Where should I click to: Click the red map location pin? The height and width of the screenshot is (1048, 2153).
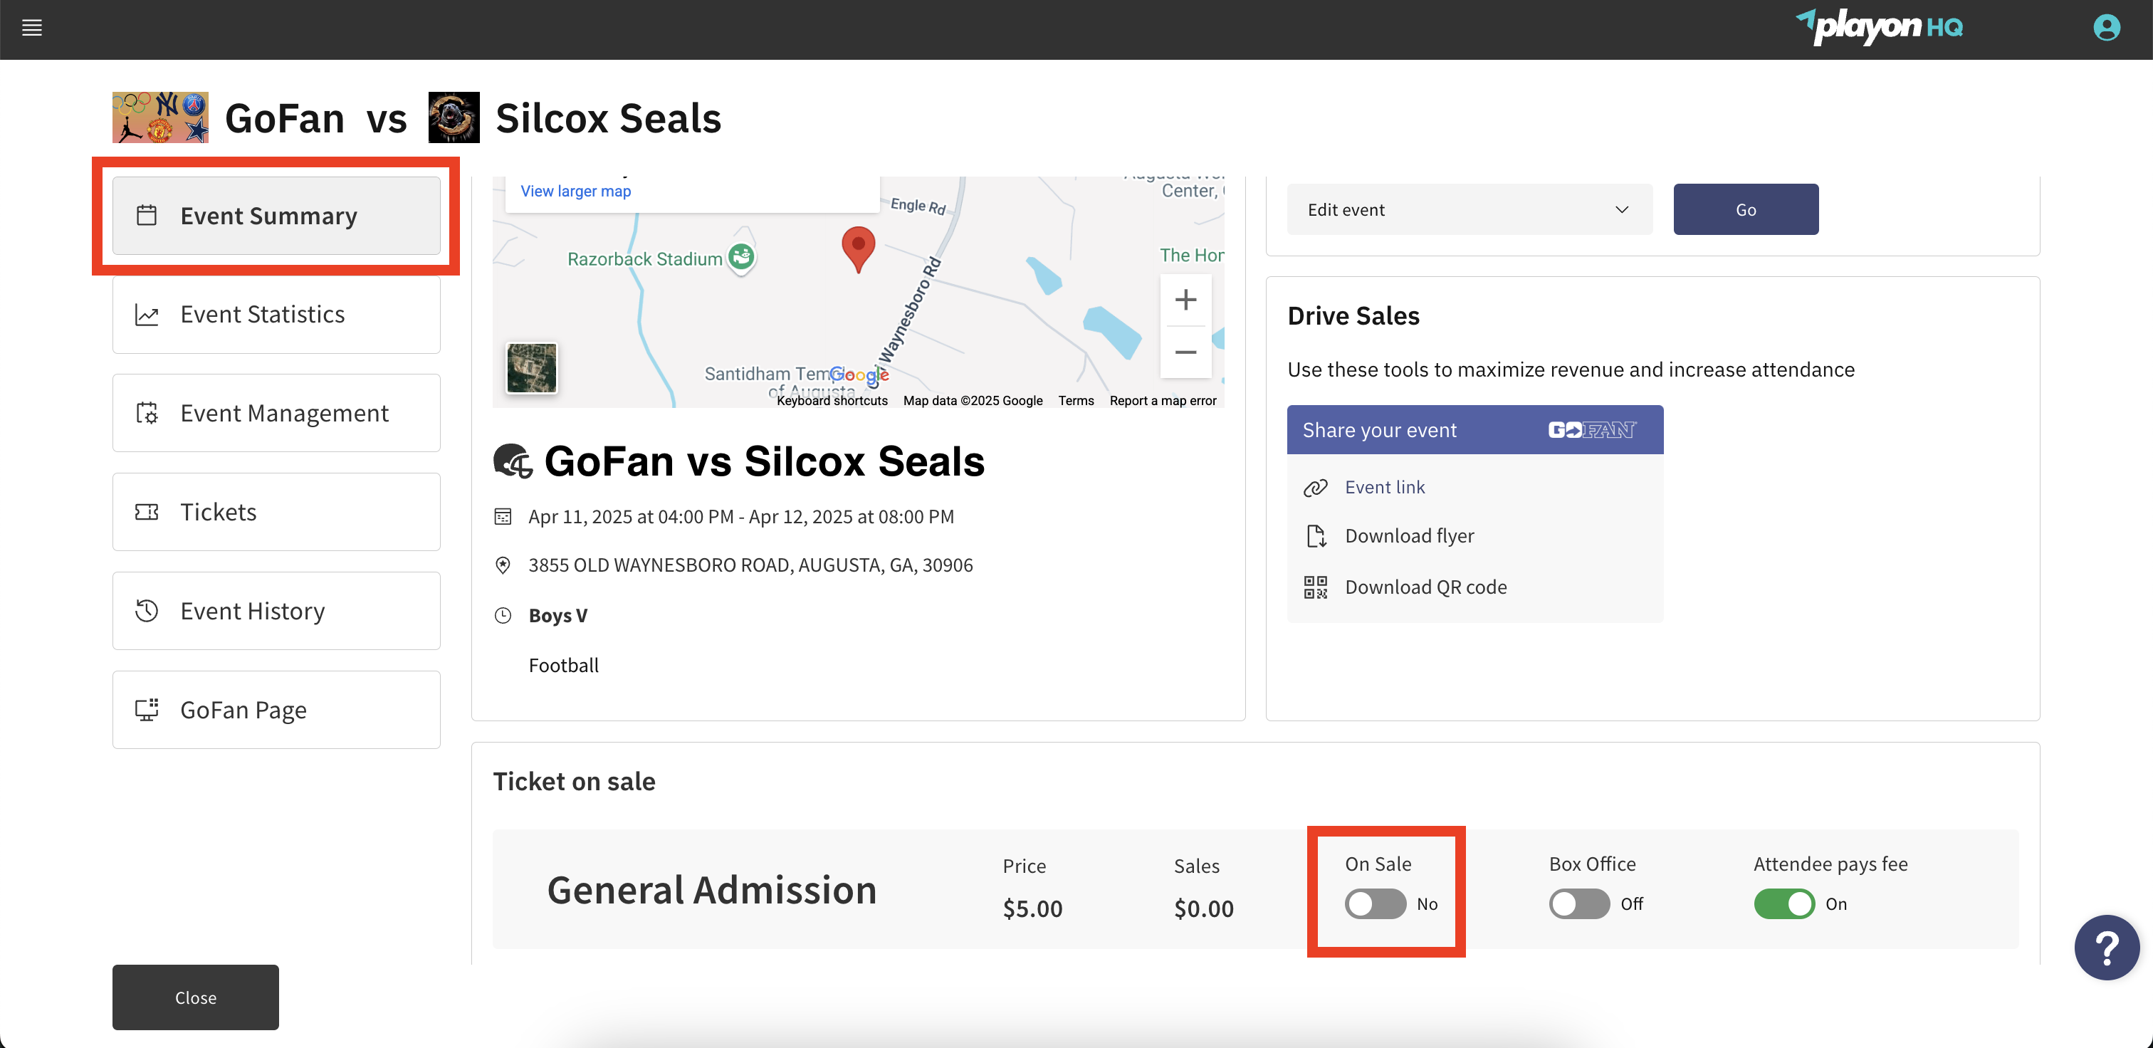[857, 246]
